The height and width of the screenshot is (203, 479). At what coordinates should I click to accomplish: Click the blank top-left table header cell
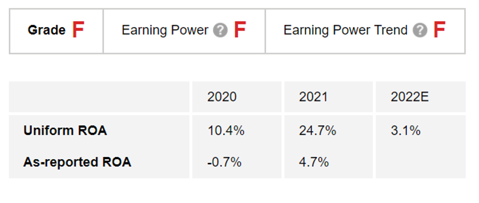click(99, 97)
